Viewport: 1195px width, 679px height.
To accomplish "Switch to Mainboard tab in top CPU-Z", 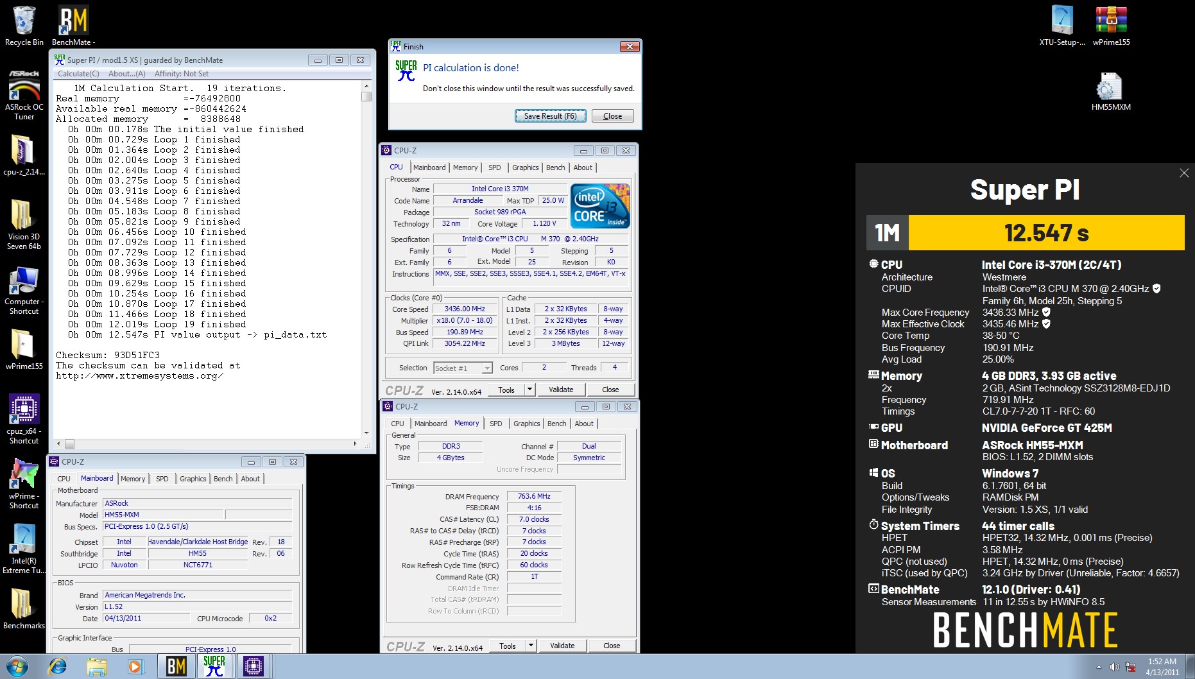I will click(429, 168).
